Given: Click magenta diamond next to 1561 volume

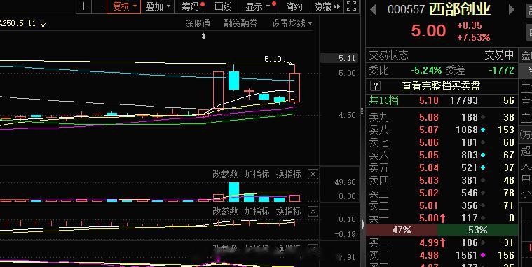Looking at the screenshot, I should pyautogui.click(x=483, y=255).
